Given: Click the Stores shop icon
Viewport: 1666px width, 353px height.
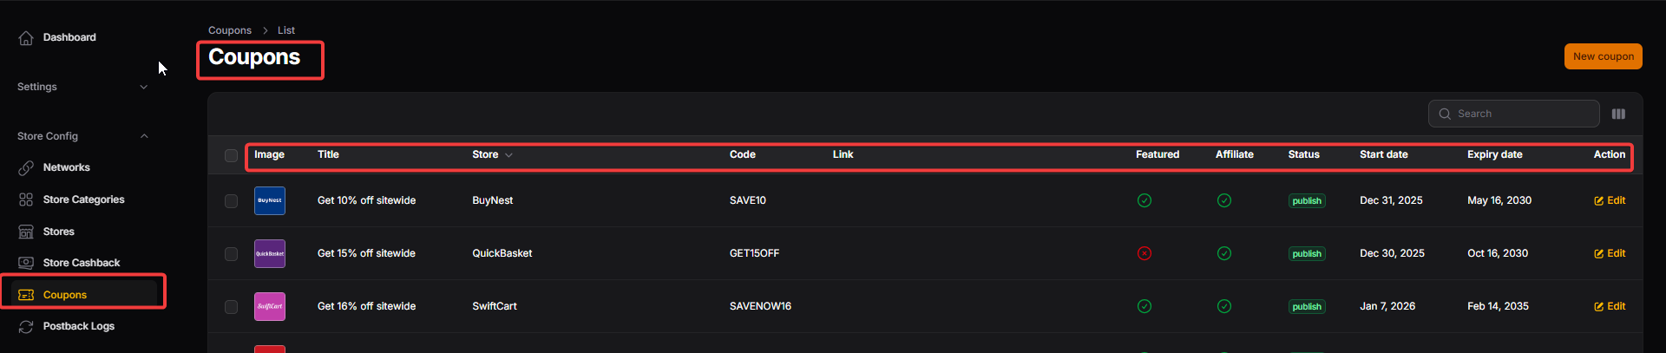Looking at the screenshot, I should [26, 232].
